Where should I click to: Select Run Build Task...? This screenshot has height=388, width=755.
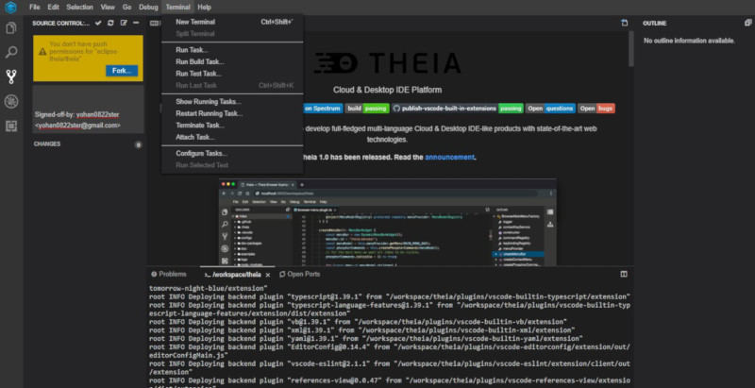click(232, 61)
